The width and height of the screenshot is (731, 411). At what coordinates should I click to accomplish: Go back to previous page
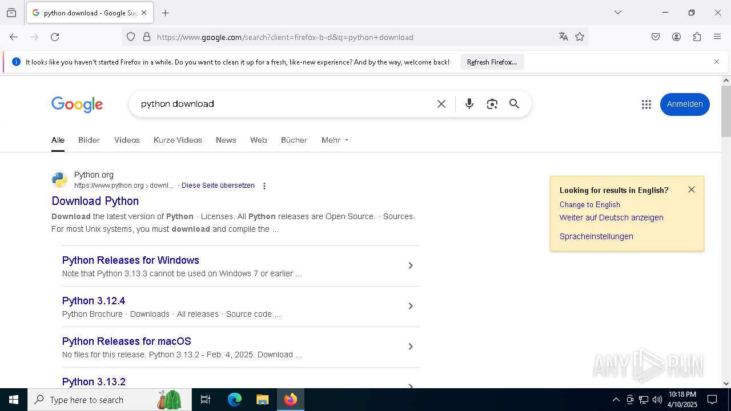14,37
